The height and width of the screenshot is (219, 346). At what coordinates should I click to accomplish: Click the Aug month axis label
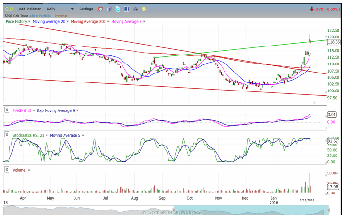(x=134, y=198)
